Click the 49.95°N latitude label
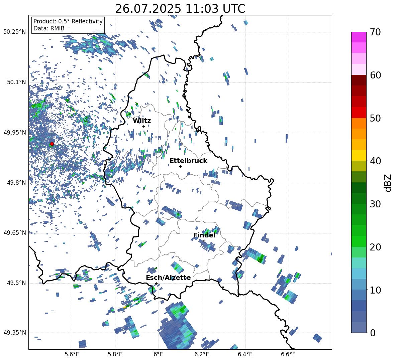This screenshot has width=396, height=361. [x=15, y=132]
